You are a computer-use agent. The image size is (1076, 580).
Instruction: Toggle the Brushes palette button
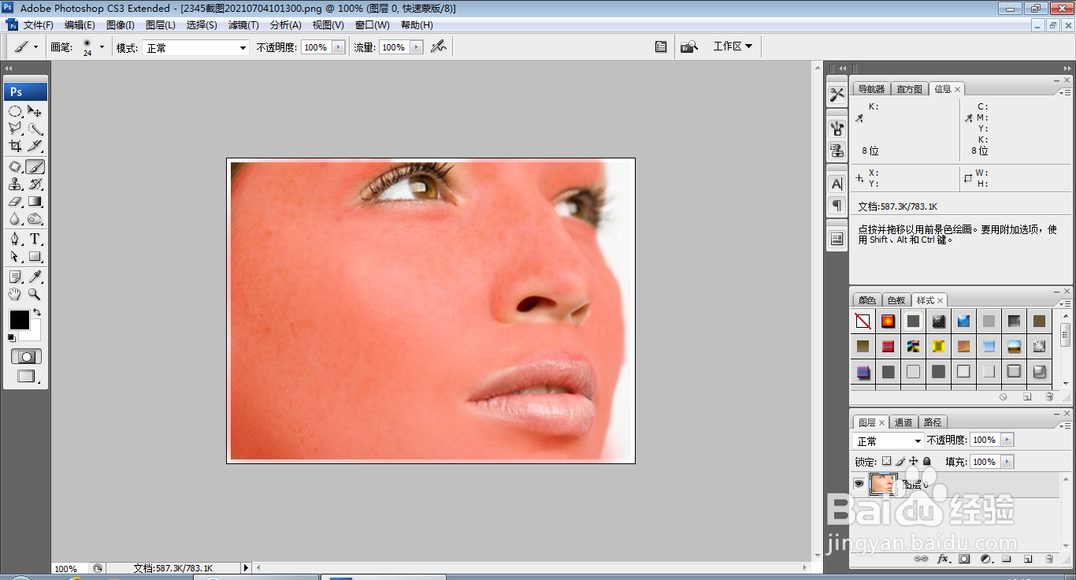point(661,47)
